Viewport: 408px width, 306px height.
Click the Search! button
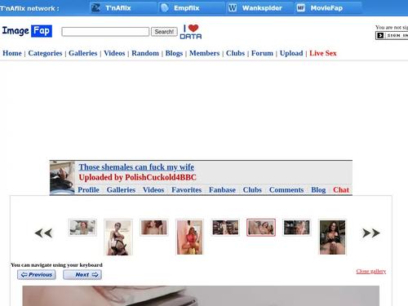pos(164,32)
